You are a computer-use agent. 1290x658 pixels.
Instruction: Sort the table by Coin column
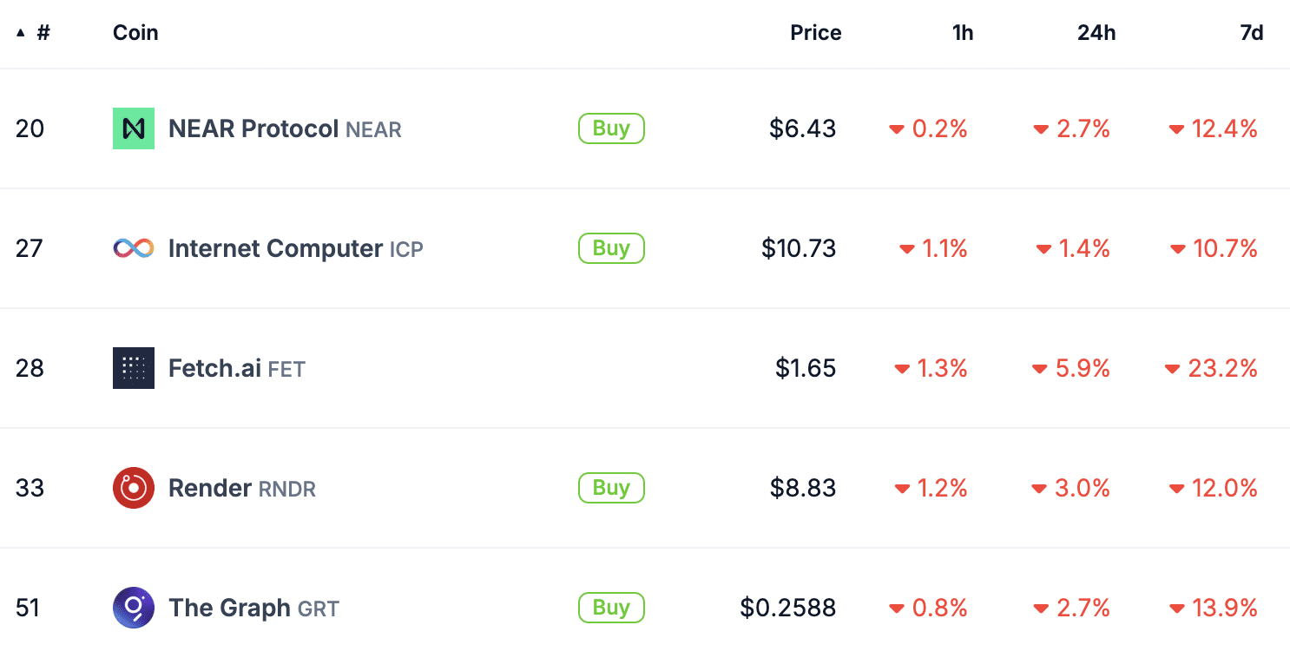[x=135, y=33]
